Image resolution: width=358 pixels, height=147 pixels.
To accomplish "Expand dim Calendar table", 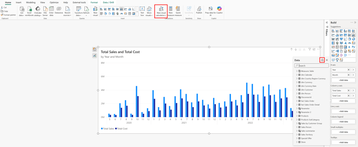I will [x=297, y=75].
